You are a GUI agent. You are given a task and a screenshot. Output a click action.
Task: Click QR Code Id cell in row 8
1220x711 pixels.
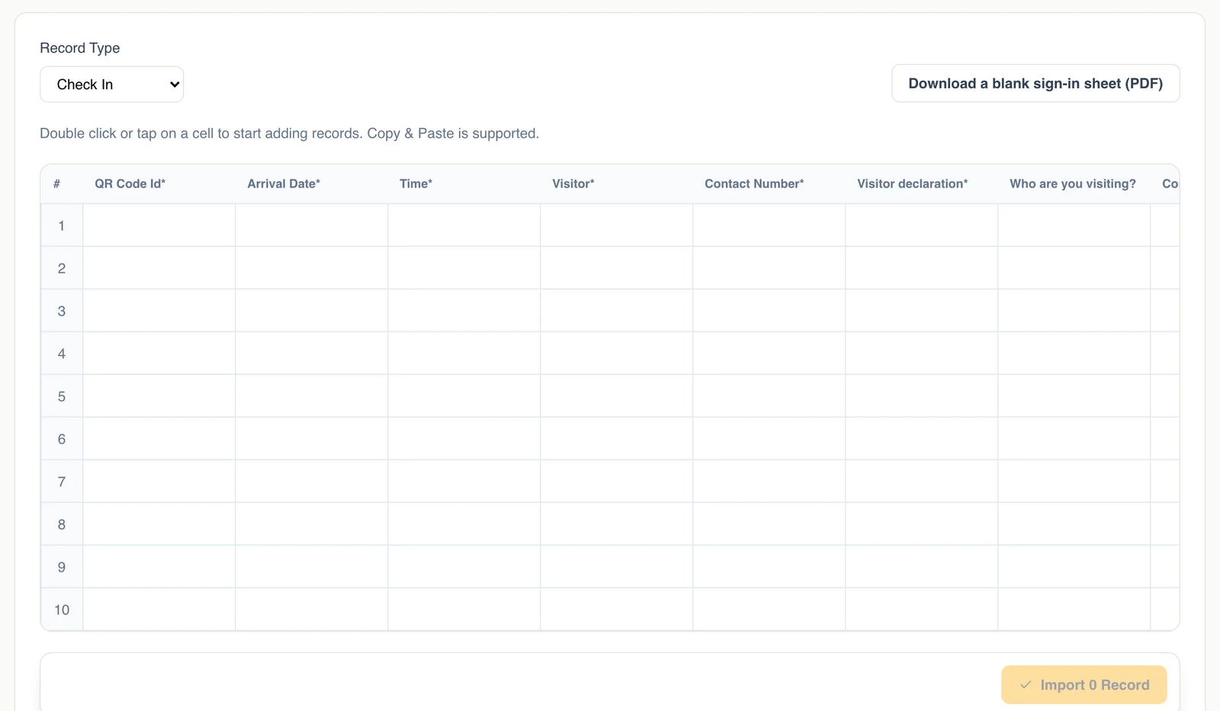point(159,524)
